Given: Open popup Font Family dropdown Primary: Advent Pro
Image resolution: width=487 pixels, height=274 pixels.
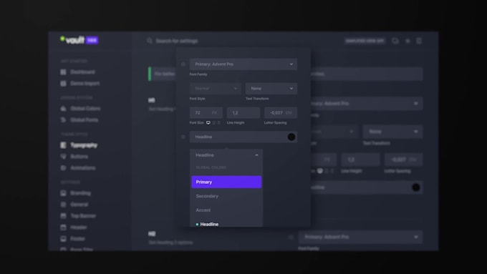Looking at the screenshot, I should point(243,64).
